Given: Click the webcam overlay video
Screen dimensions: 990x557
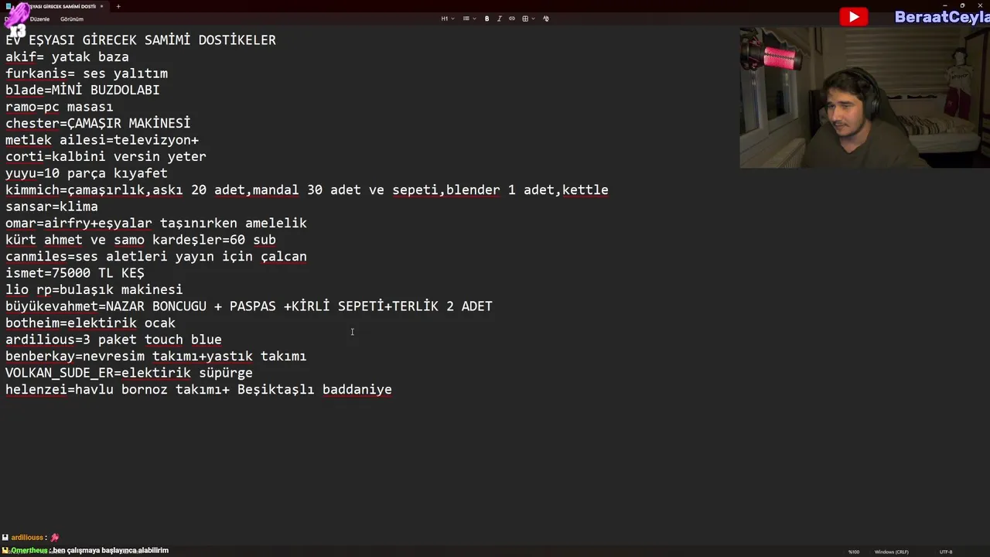Looking at the screenshot, I should 865,97.
